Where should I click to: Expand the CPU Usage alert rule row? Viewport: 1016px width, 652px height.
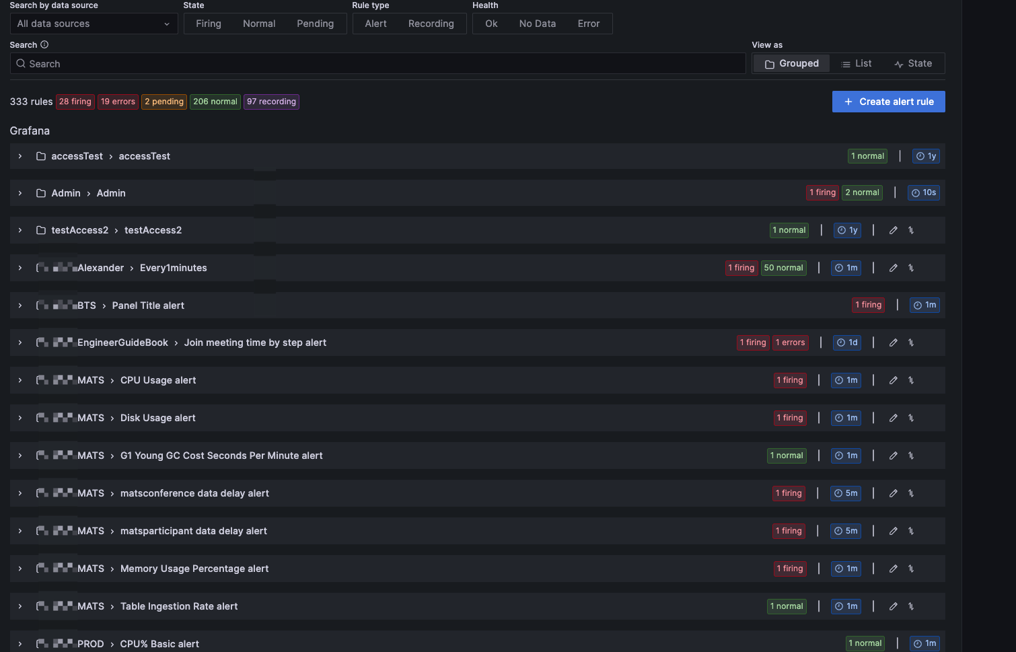click(x=20, y=380)
